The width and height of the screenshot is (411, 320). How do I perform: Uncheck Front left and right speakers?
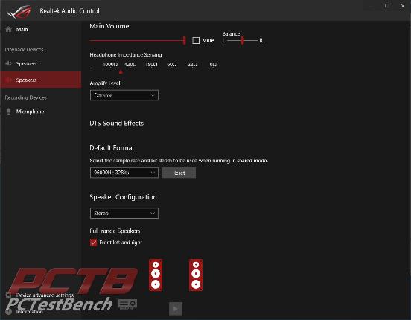93,243
